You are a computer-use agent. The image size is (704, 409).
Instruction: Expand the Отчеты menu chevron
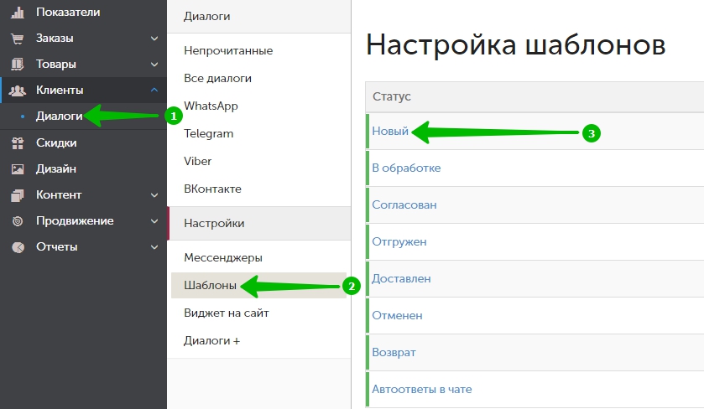(x=154, y=247)
